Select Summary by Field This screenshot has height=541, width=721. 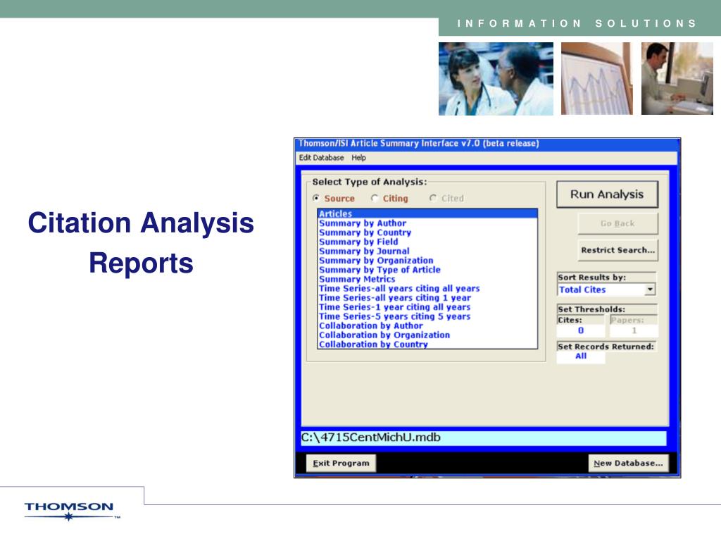pyautogui.click(x=427, y=242)
